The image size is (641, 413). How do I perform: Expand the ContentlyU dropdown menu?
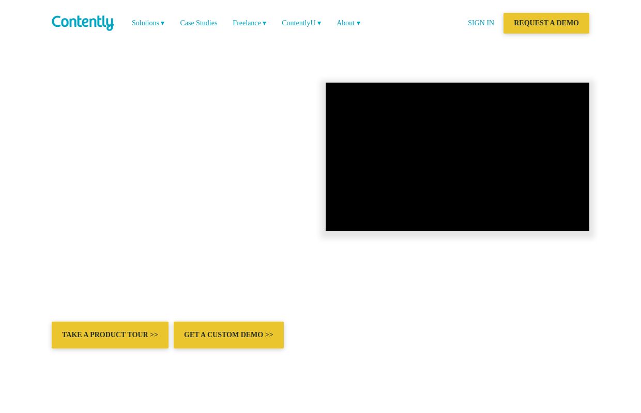319,23
